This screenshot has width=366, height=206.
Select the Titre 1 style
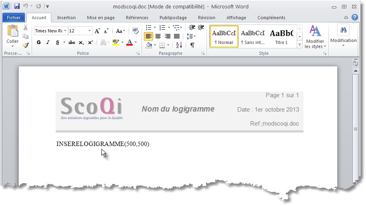(281, 36)
